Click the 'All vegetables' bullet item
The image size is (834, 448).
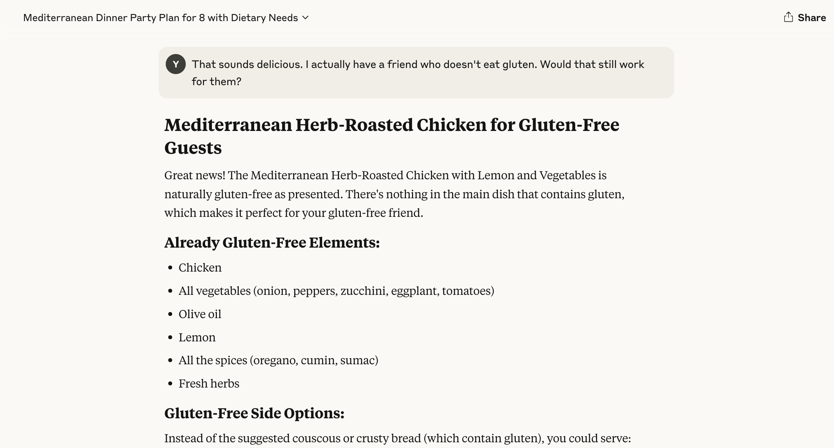pos(336,291)
